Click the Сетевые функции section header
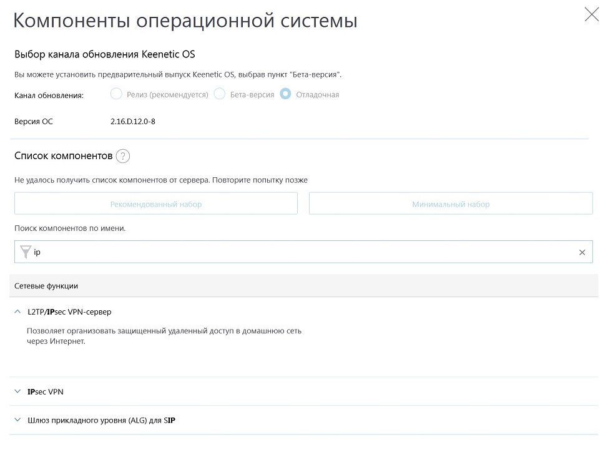This screenshot has width=608, height=460. [46, 286]
